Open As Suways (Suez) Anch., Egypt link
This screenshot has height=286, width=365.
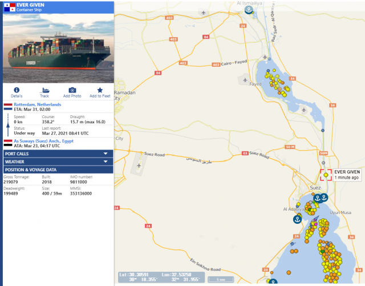43,141
